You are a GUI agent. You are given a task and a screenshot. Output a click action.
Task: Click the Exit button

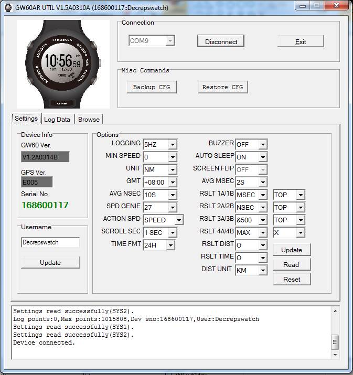300,41
